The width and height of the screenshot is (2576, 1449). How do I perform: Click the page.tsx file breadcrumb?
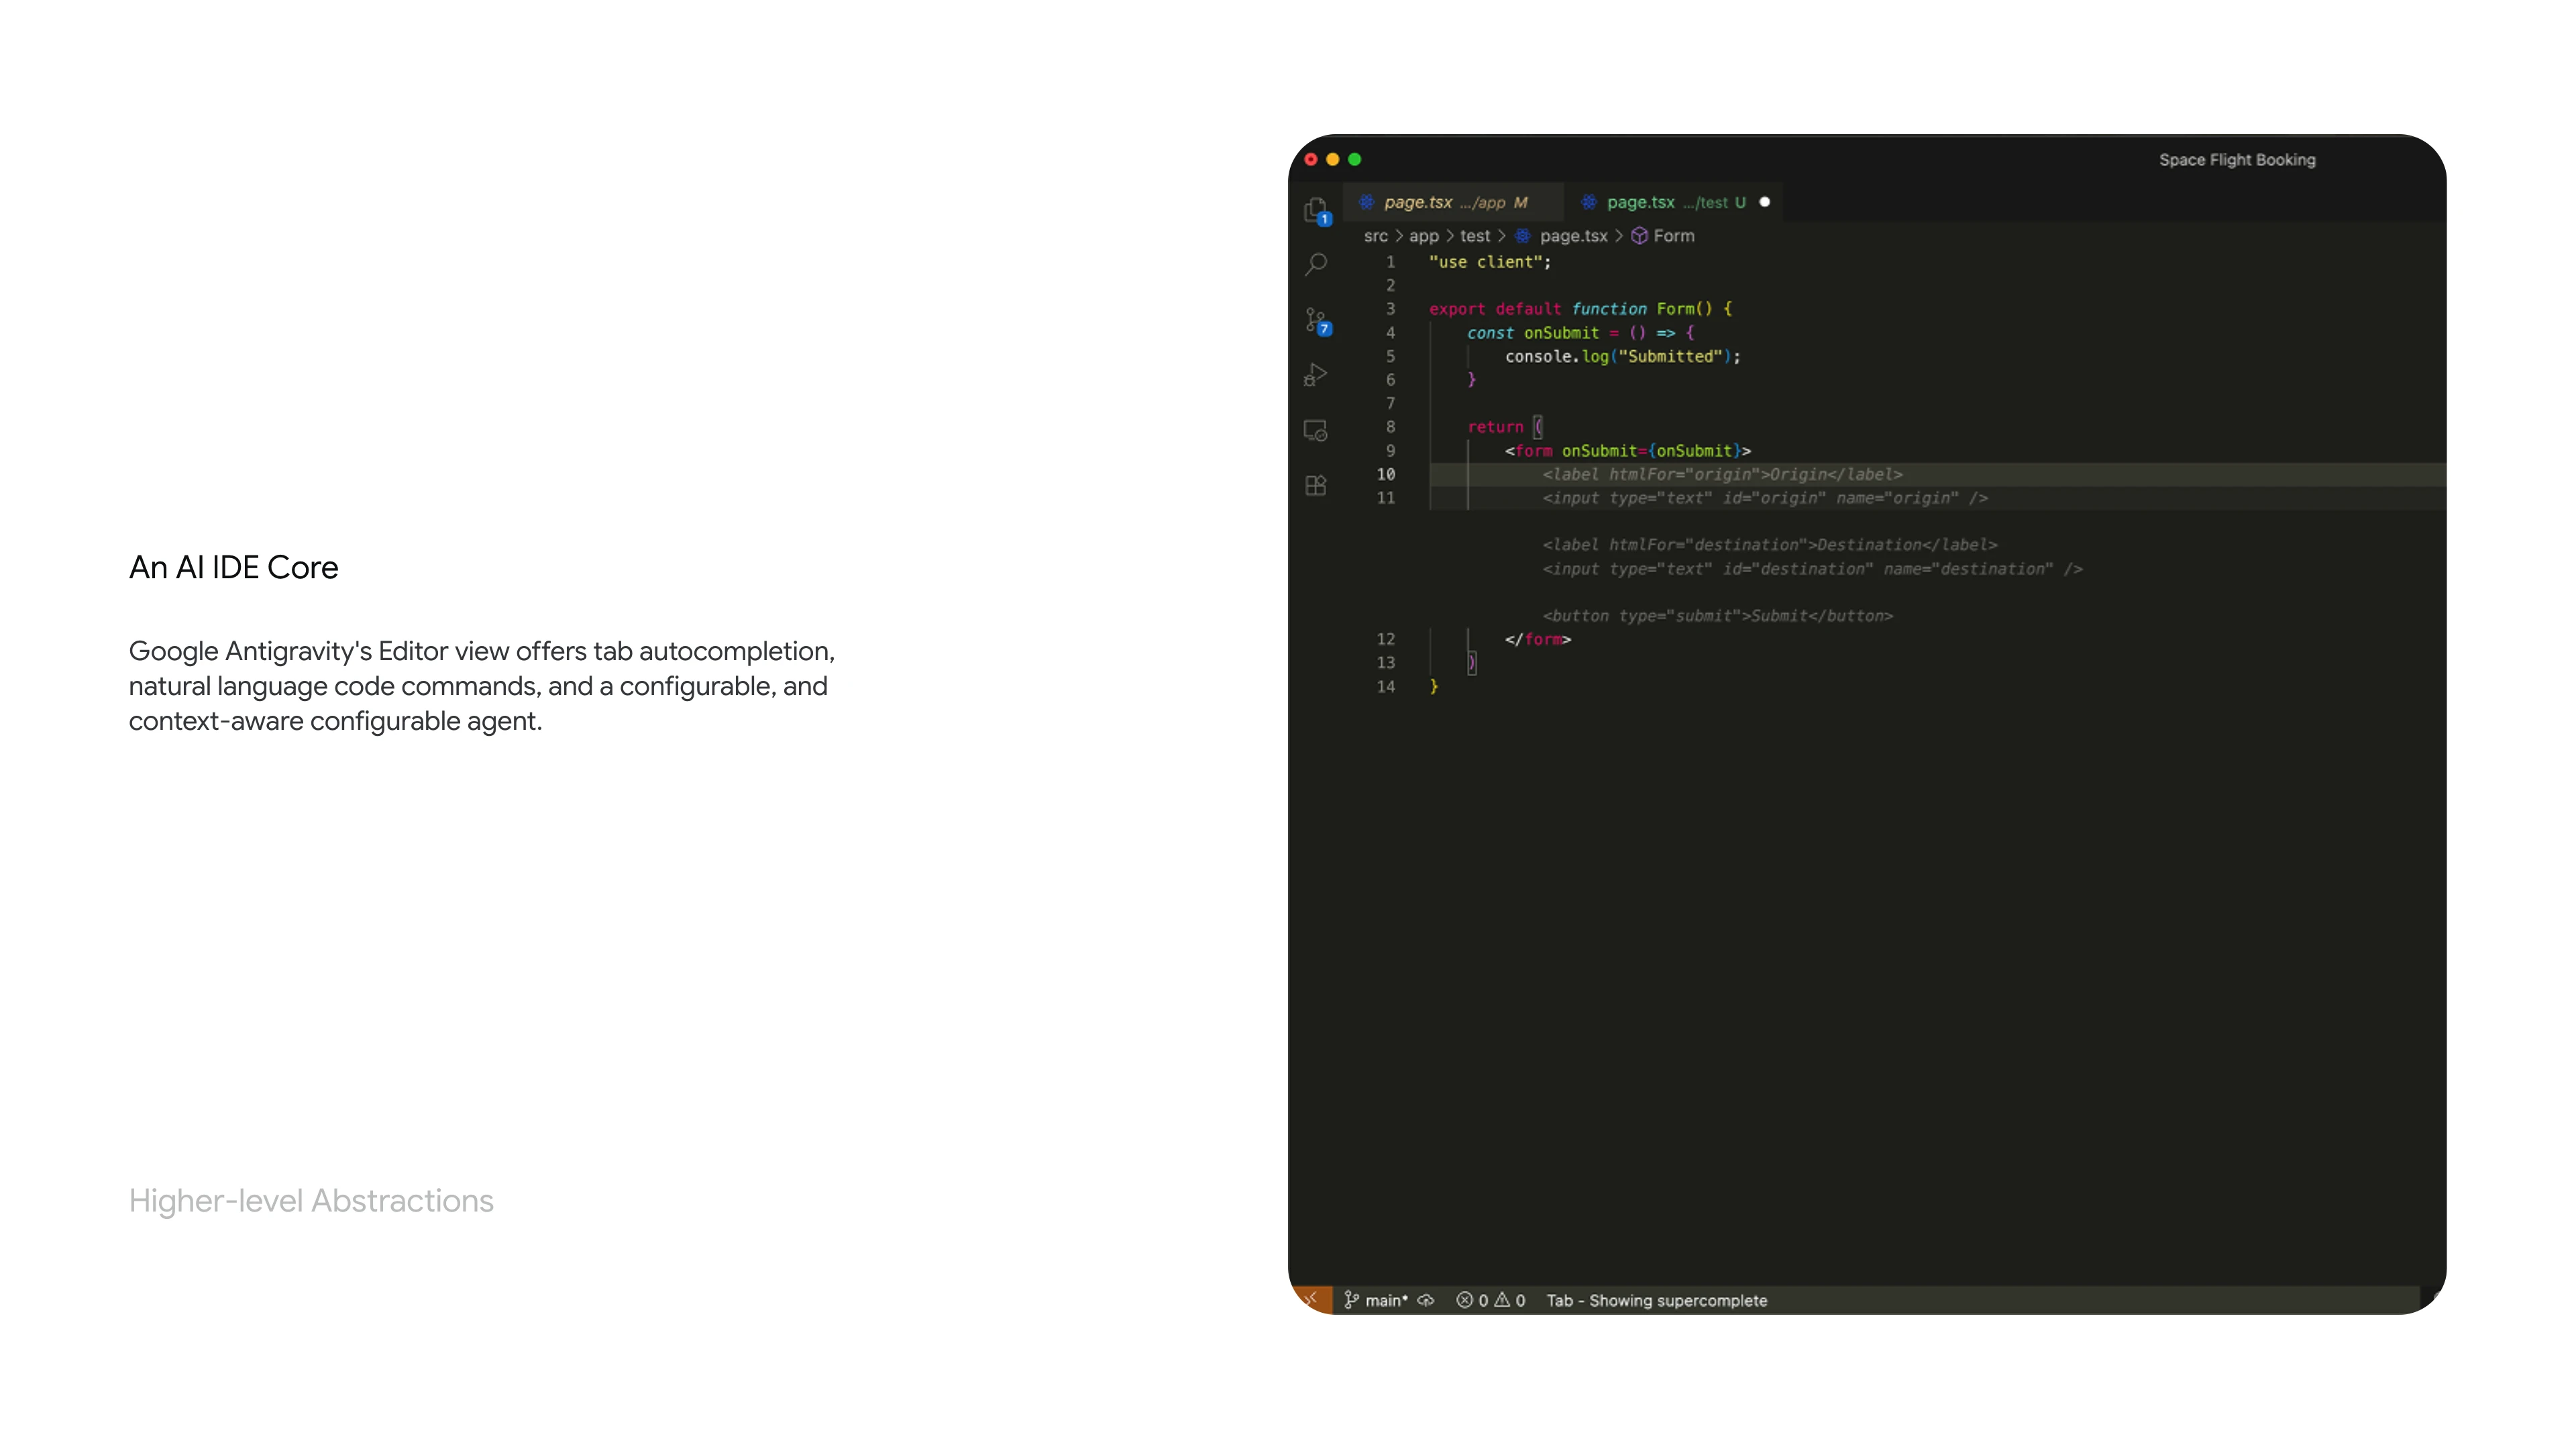[x=1572, y=236]
